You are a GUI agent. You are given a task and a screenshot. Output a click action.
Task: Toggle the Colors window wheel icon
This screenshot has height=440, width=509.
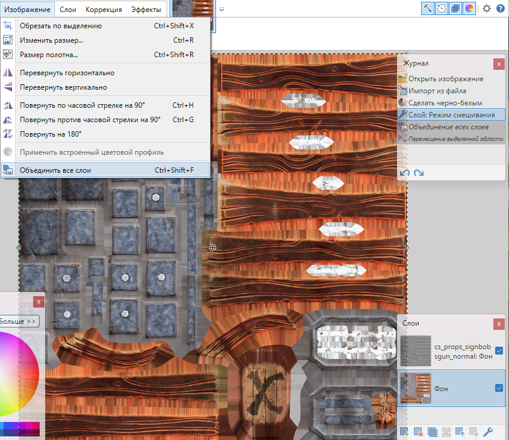tap(469, 8)
